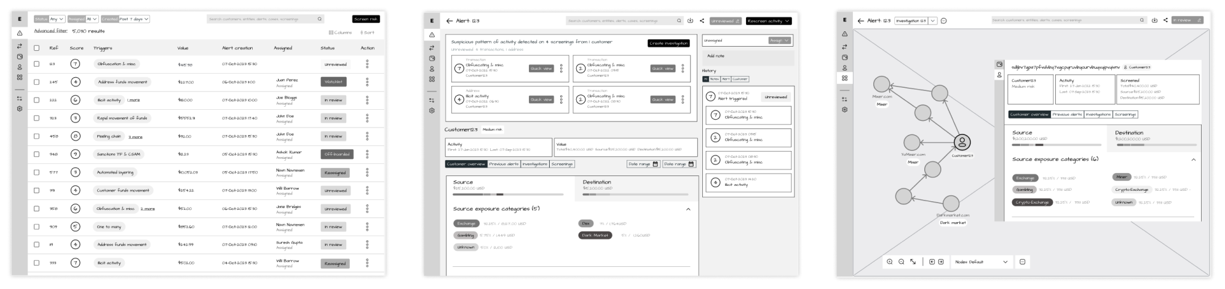Screen dimensions: 1225x289
Task: Select the Notes tab under History
Action: click(x=714, y=79)
